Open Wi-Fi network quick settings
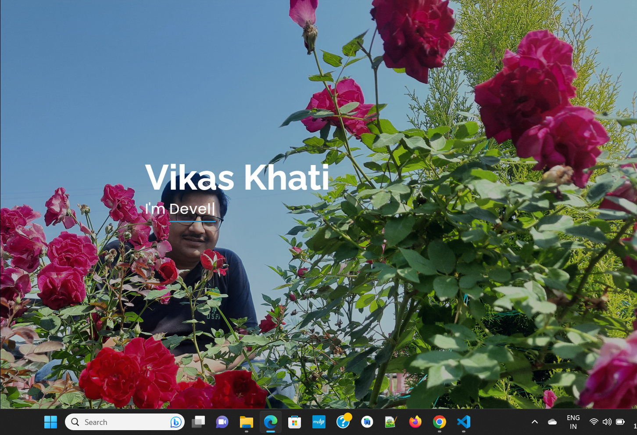 pyautogui.click(x=594, y=422)
